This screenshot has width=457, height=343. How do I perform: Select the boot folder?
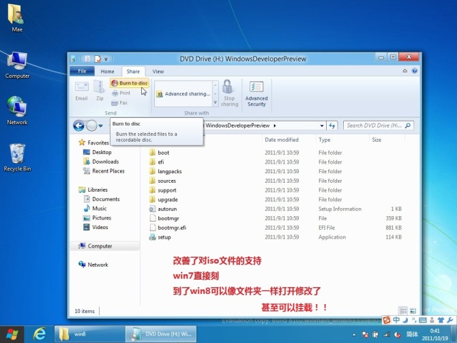pos(159,153)
